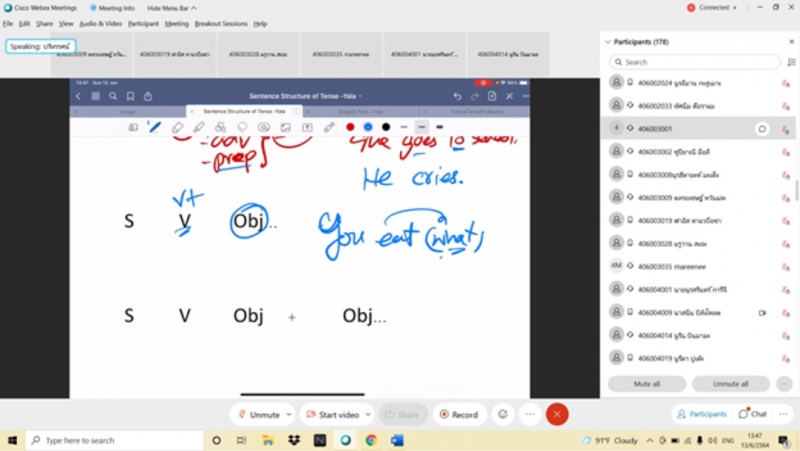Open the dropdown arrow next to Unmute
Viewport: 800px width, 451px height.
tap(288, 415)
